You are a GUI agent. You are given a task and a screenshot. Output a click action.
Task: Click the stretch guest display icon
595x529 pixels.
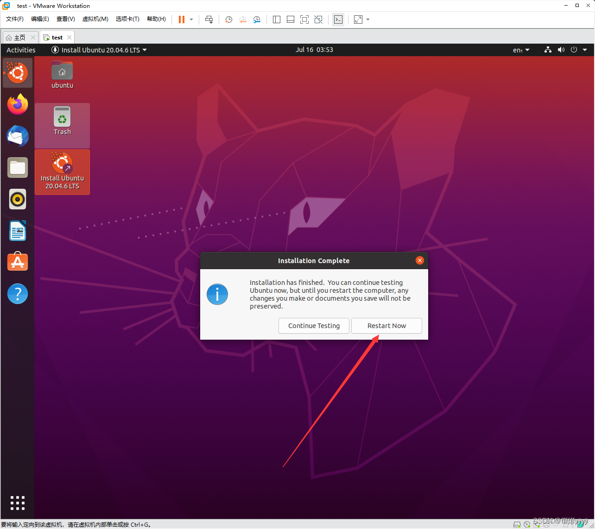[x=358, y=19]
